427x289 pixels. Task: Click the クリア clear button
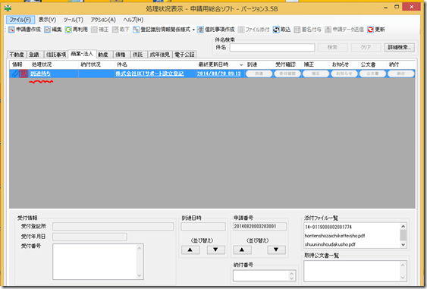tap(366, 47)
